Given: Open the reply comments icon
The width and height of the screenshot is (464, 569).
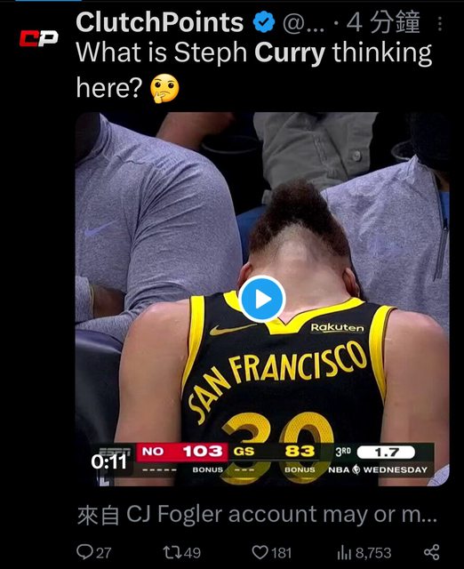Looking at the screenshot, I should tap(84, 552).
